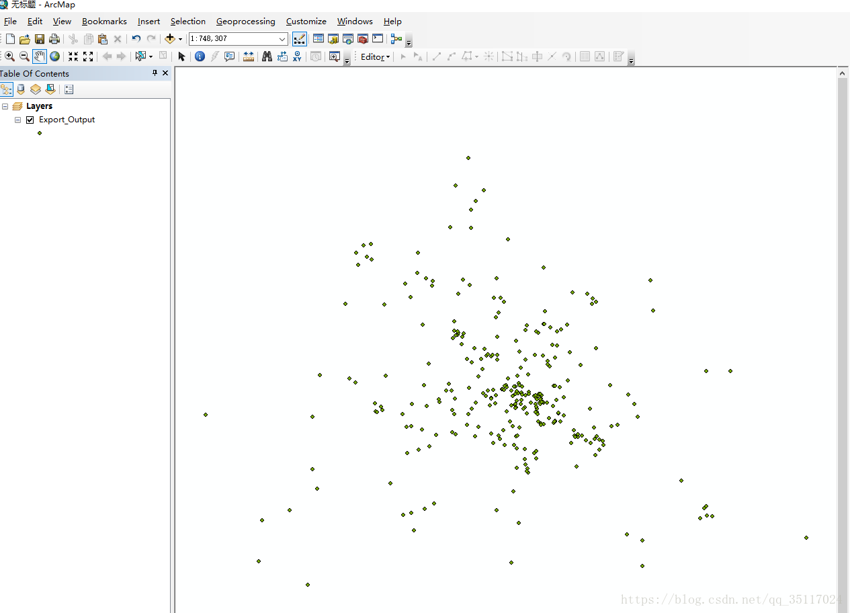The width and height of the screenshot is (850, 613).
Task: Switch to List By Source
Action: (21, 89)
